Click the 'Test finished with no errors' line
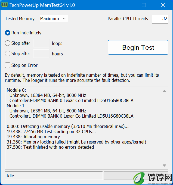This screenshot has height=185, width=173. 50,147
